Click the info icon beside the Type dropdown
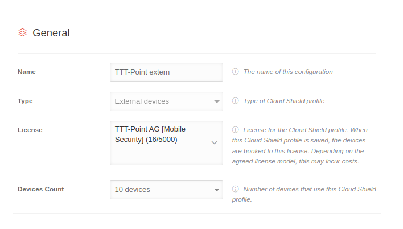403x229 pixels. pyautogui.click(x=235, y=101)
